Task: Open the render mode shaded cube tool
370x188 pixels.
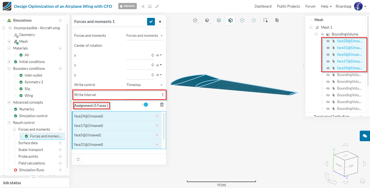Action: point(207,20)
